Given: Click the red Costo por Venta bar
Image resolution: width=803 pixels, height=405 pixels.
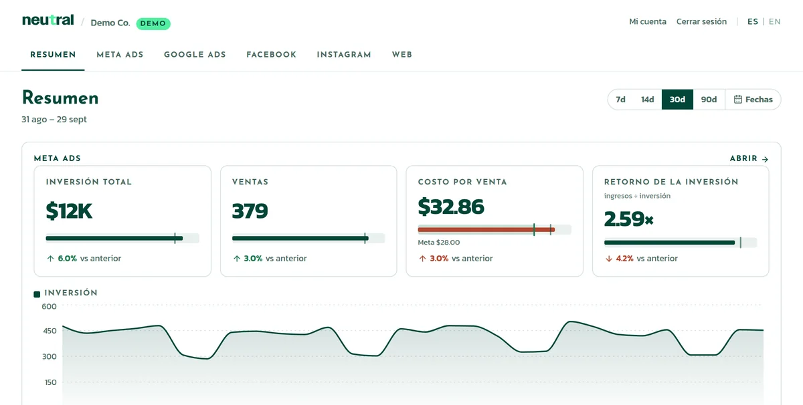Looking at the screenshot, I should pyautogui.click(x=486, y=229).
